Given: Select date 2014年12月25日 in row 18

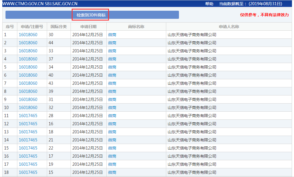Looking at the screenshot, I should [88, 172].
